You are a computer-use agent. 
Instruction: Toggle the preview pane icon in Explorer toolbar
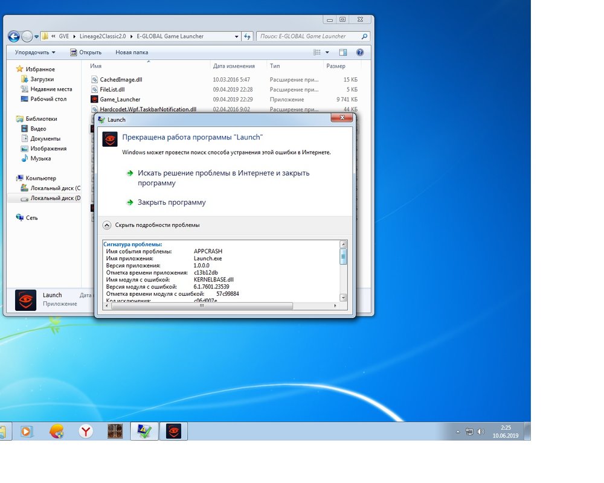click(x=343, y=53)
